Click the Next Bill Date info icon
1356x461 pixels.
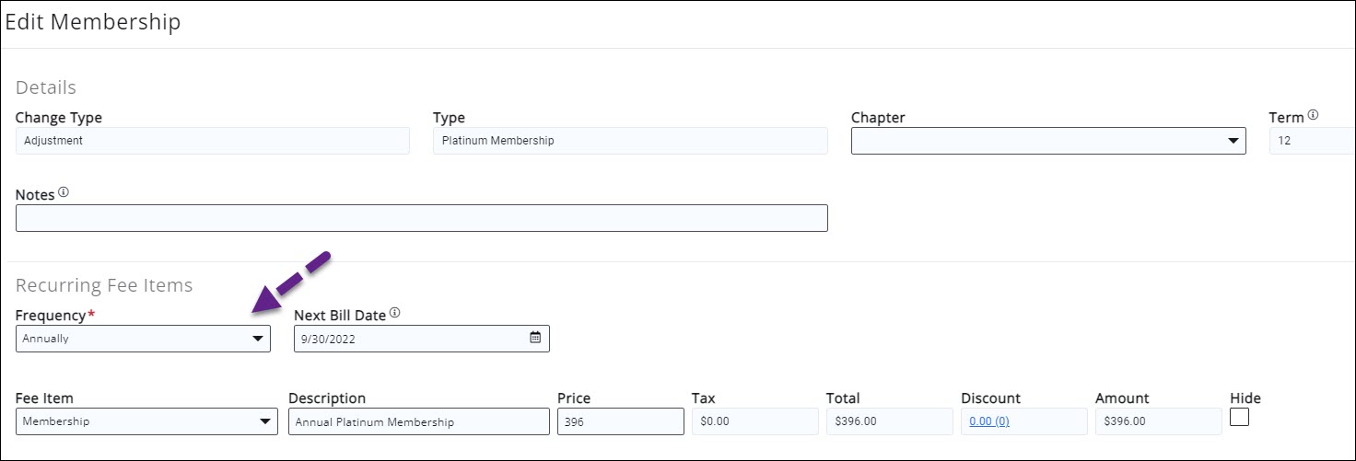[394, 314]
